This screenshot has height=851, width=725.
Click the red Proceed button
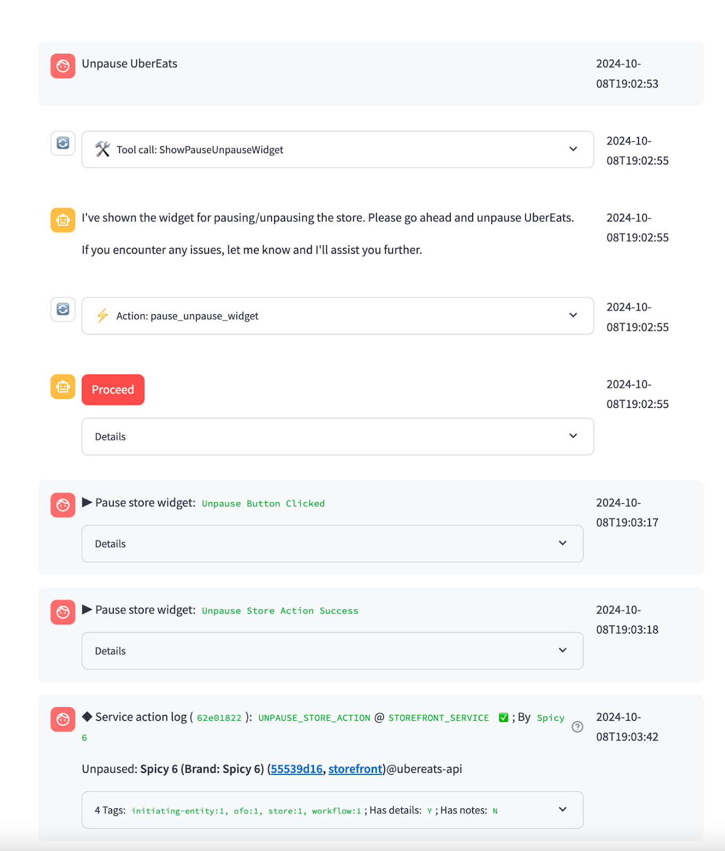click(x=113, y=390)
